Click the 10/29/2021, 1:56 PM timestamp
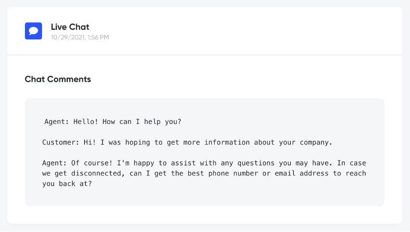The width and height of the screenshot is (410, 232). pos(80,38)
